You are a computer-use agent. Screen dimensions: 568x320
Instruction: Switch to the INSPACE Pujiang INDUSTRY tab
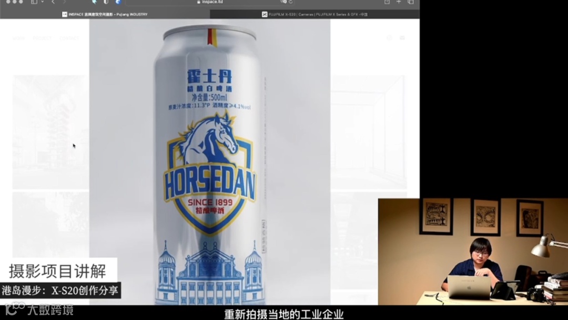click(105, 14)
